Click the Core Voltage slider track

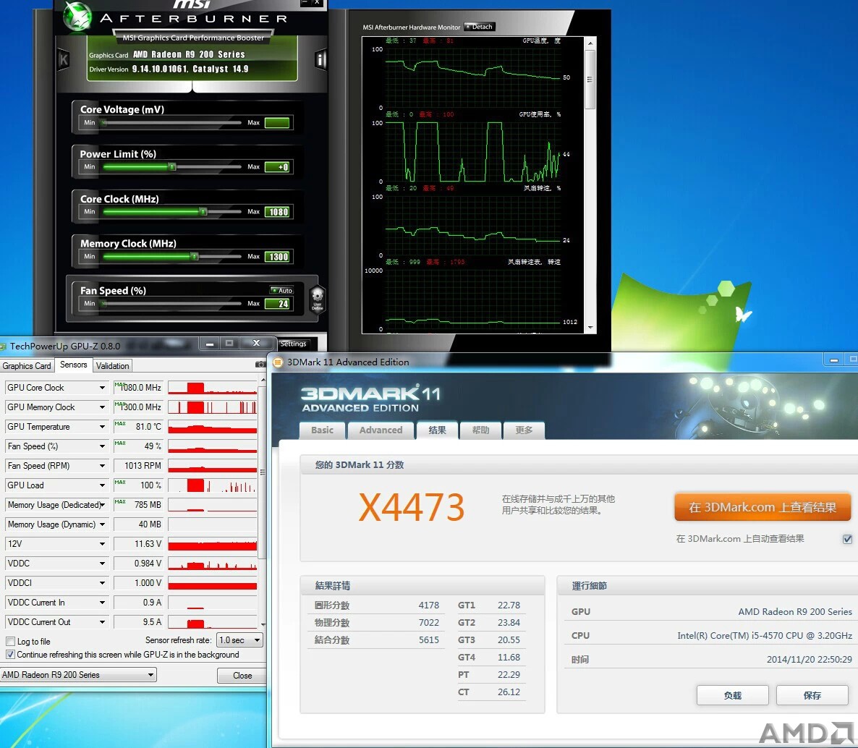(x=172, y=122)
